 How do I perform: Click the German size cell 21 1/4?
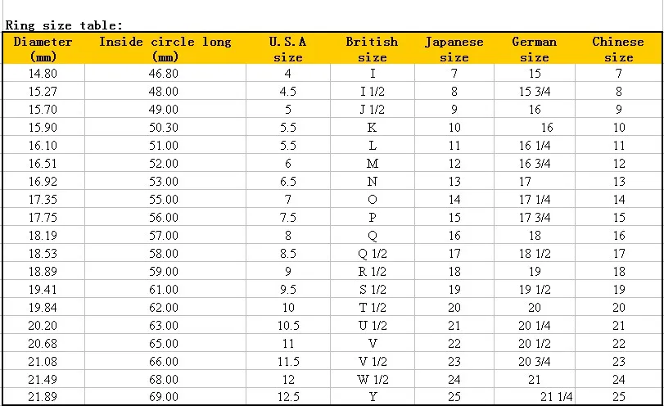click(x=556, y=397)
